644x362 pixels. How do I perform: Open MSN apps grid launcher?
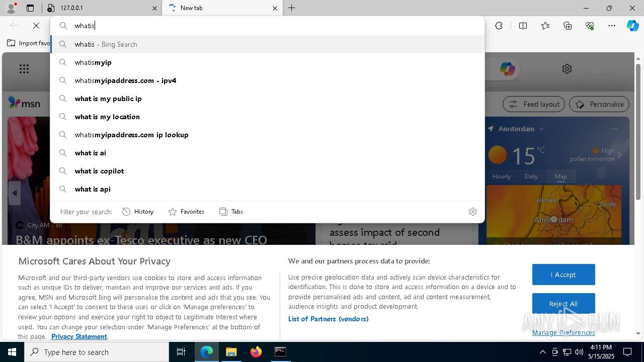click(x=24, y=69)
